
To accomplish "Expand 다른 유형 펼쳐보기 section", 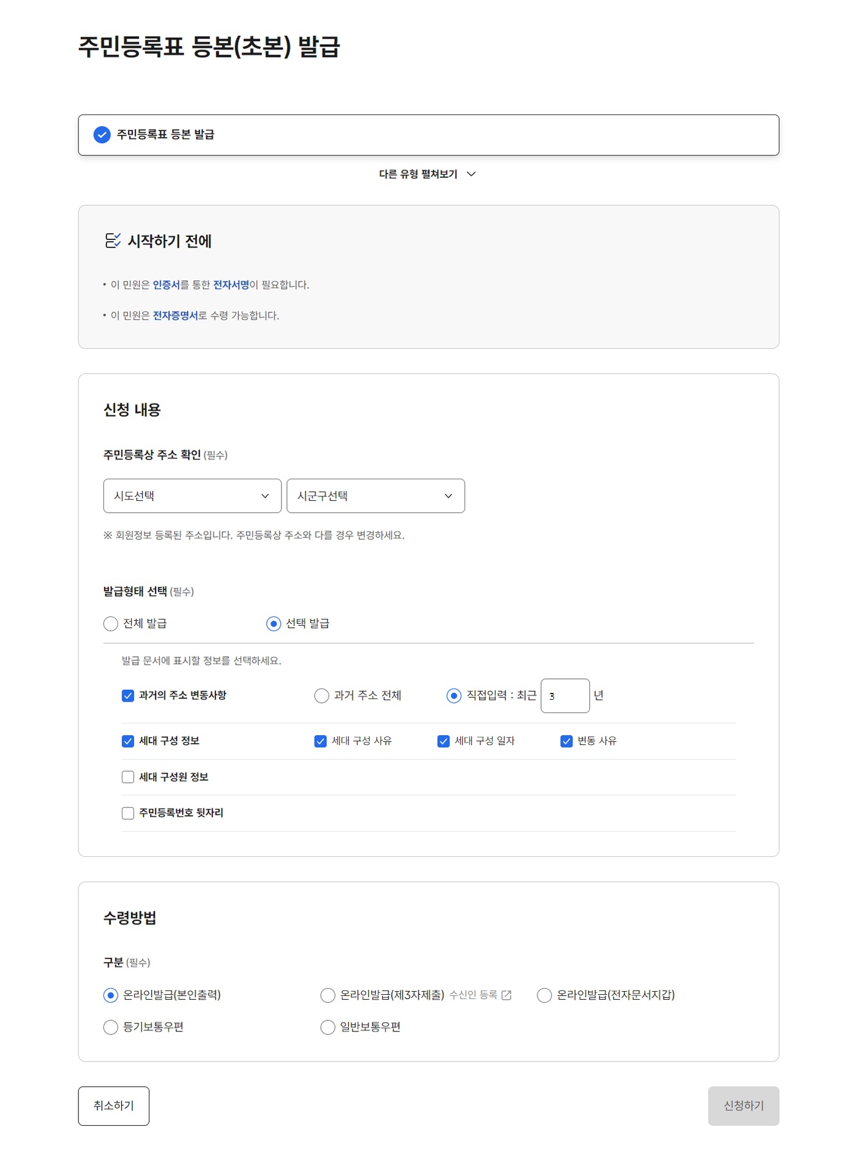I will 427,174.
